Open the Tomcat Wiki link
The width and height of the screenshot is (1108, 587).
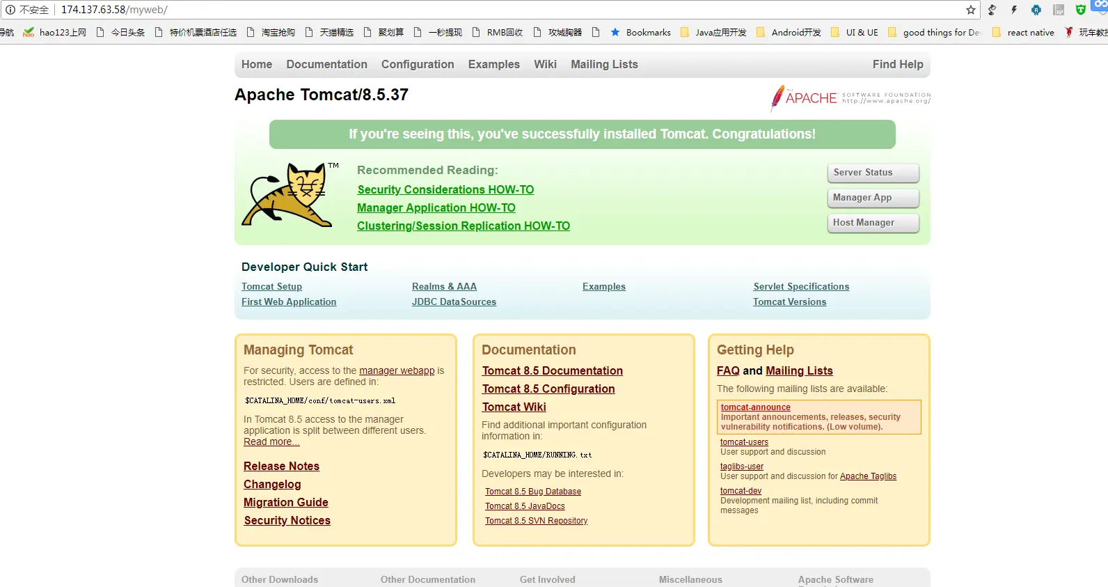(x=514, y=407)
